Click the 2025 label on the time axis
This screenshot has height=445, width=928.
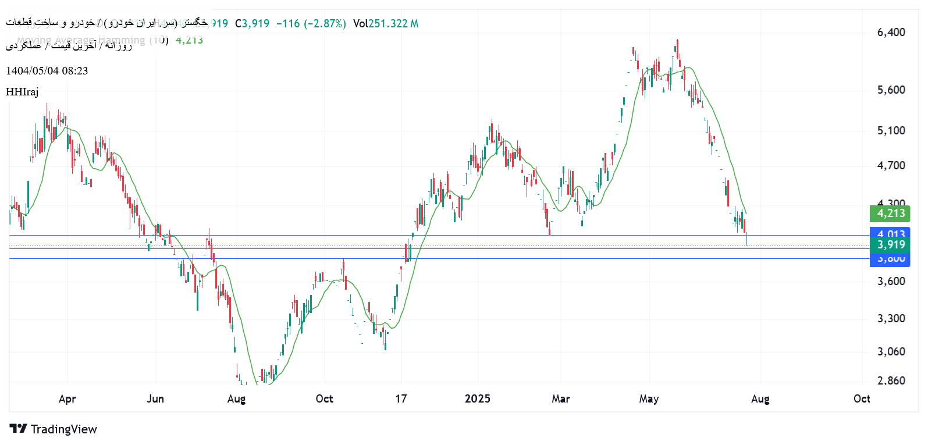tap(477, 399)
